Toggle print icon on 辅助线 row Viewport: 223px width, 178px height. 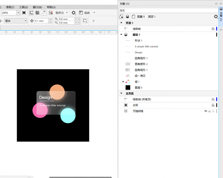(213, 29)
